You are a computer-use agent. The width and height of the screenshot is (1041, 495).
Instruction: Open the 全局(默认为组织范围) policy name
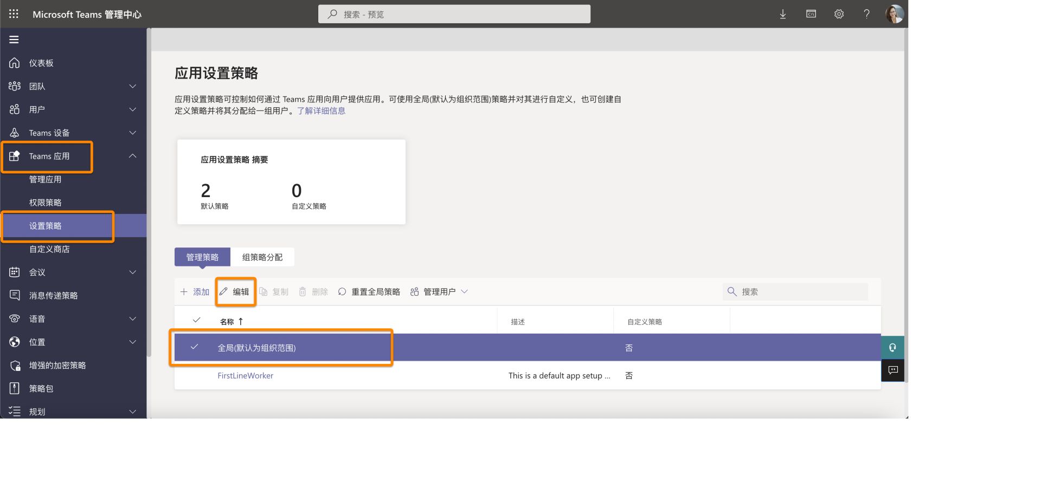[x=257, y=348]
